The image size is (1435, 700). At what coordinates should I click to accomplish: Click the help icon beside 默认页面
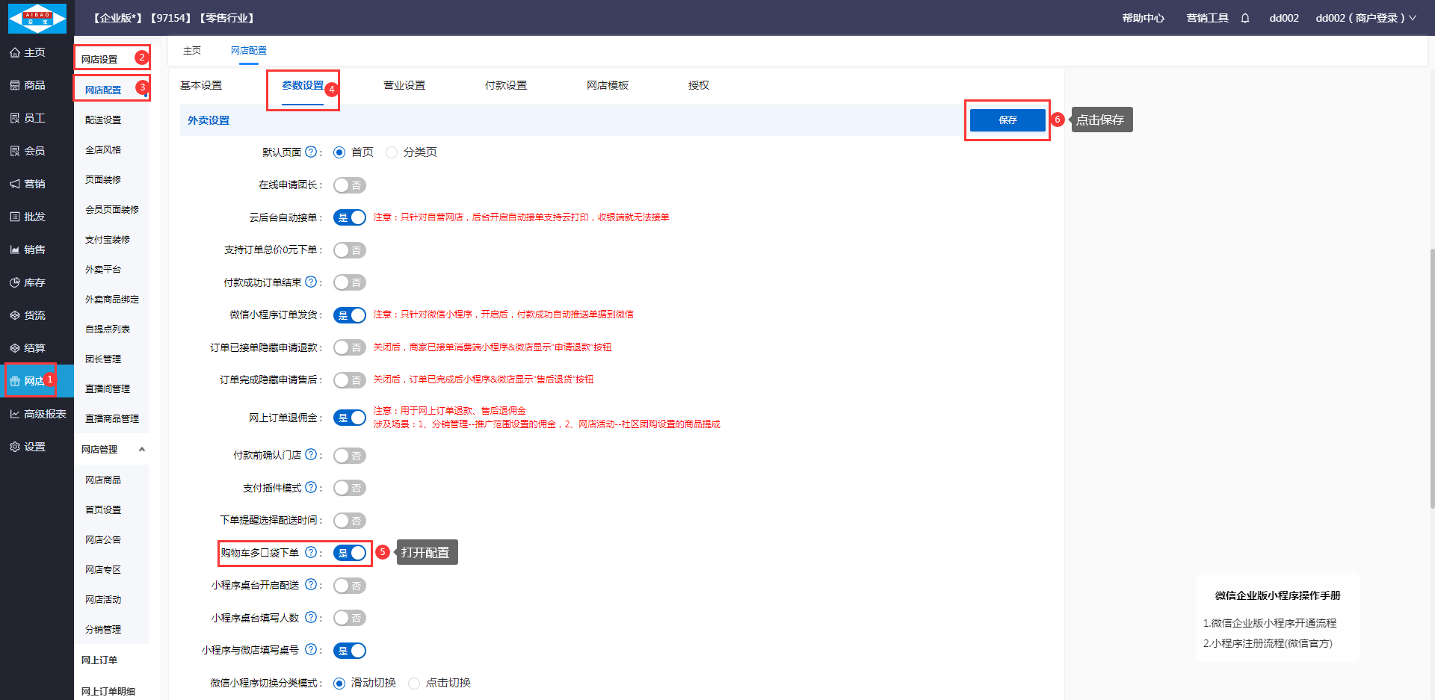point(311,152)
